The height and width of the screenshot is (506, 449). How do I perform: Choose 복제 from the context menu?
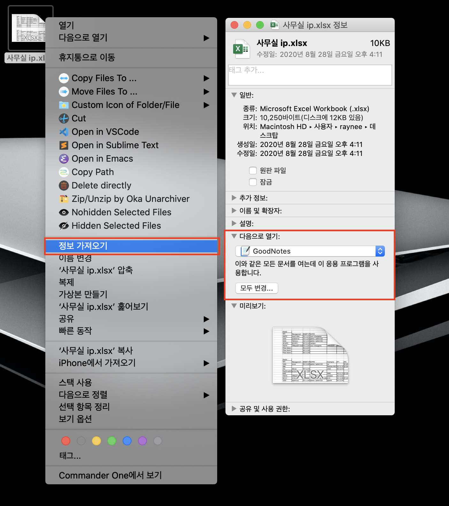tap(131, 282)
